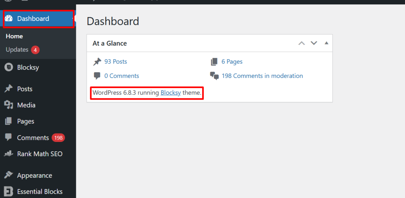Click the Blocksy theme link
405x198 pixels.
pyautogui.click(x=170, y=93)
